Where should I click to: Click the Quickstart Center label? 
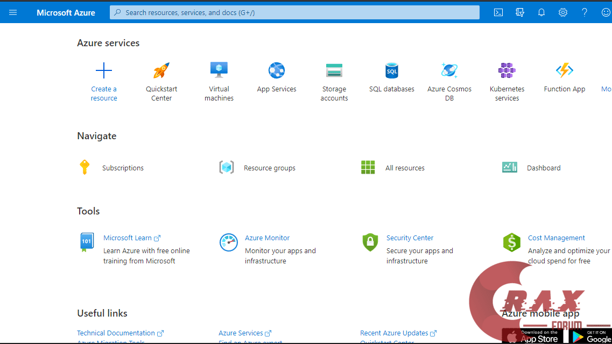[x=161, y=94]
